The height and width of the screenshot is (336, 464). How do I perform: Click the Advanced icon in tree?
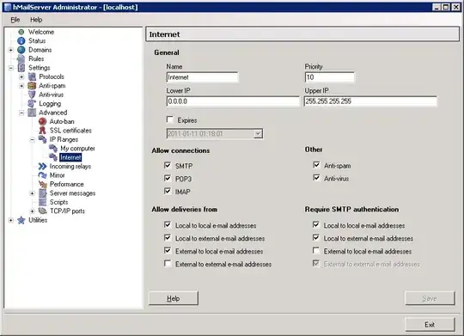point(32,113)
